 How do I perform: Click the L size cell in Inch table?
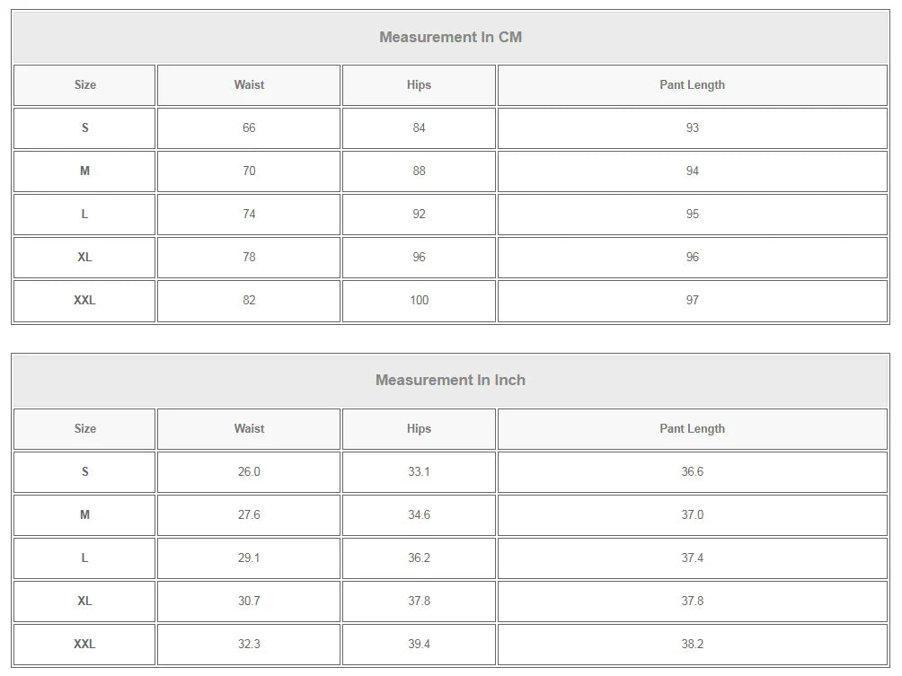point(84,557)
